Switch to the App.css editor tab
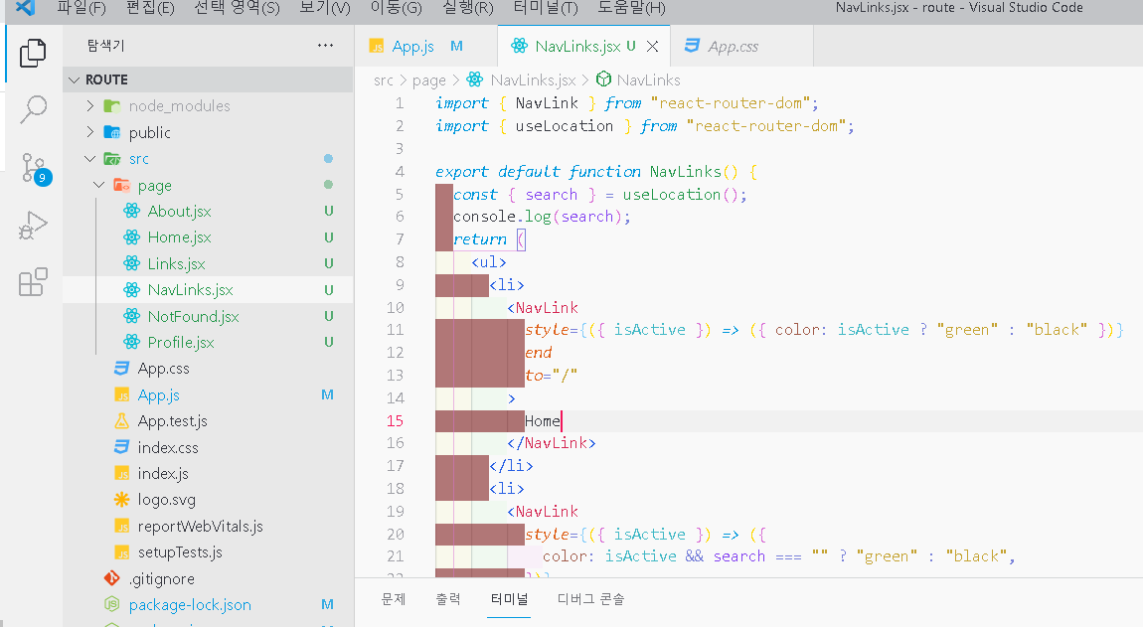This screenshot has width=1143, height=627. coord(733,46)
